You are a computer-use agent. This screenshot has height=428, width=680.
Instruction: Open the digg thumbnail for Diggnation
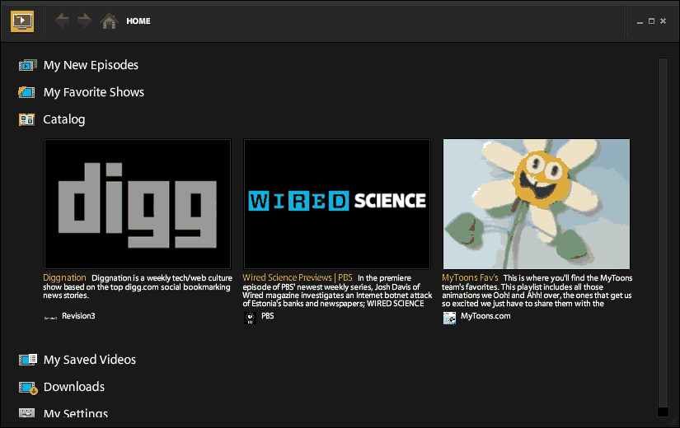coord(138,204)
